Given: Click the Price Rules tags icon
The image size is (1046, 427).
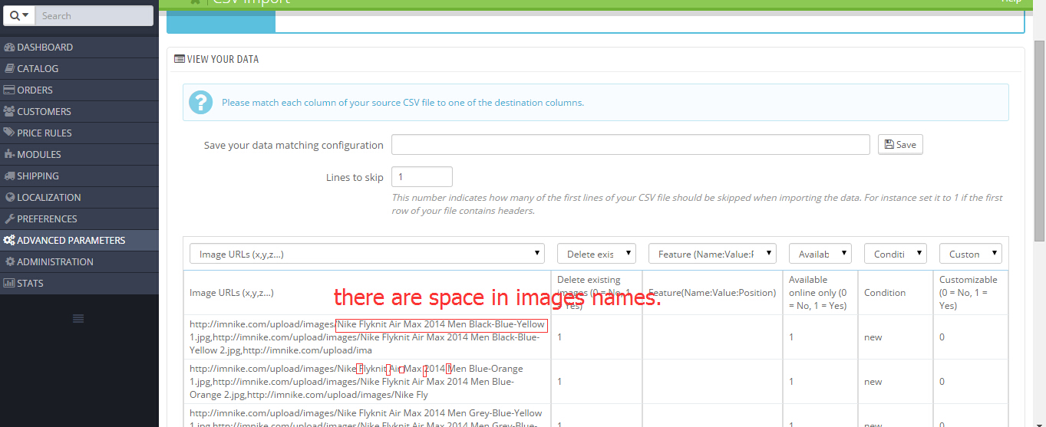Looking at the screenshot, I should [9, 133].
